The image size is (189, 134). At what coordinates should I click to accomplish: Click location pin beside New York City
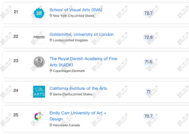tap(51, 16)
